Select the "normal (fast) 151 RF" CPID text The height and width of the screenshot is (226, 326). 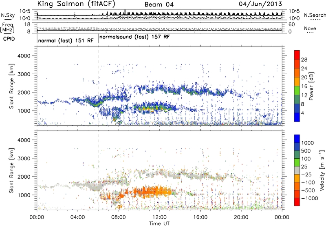tap(66, 40)
